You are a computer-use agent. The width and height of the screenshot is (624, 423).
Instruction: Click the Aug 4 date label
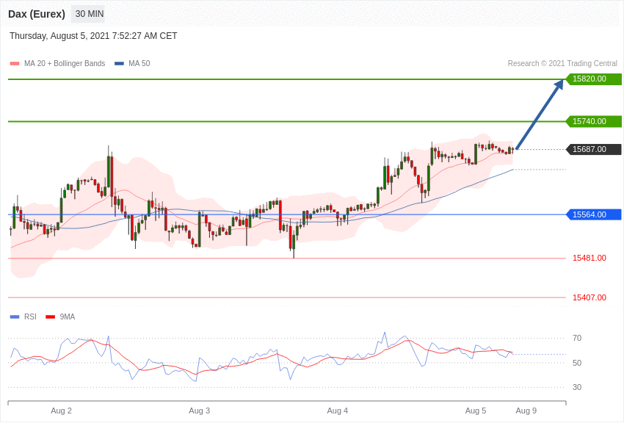(x=338, y=411)
